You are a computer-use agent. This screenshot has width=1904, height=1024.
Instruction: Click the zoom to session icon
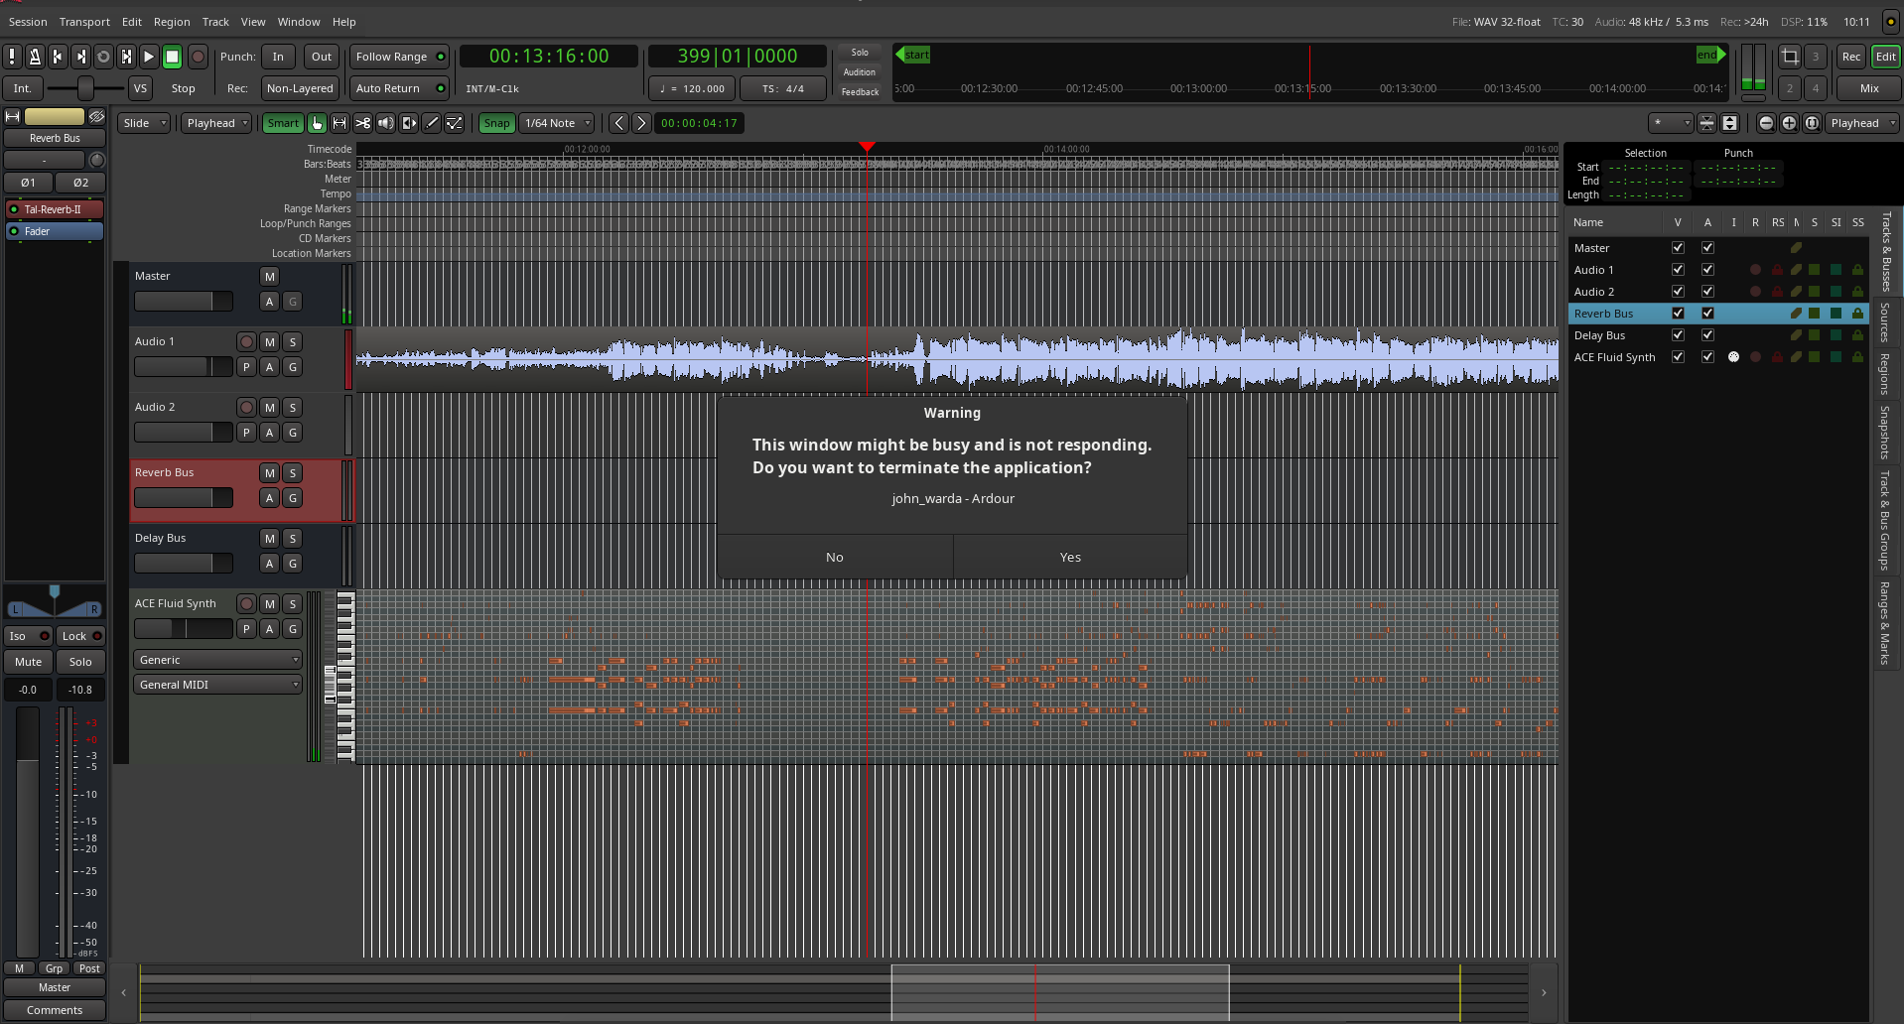point(1812,123)
